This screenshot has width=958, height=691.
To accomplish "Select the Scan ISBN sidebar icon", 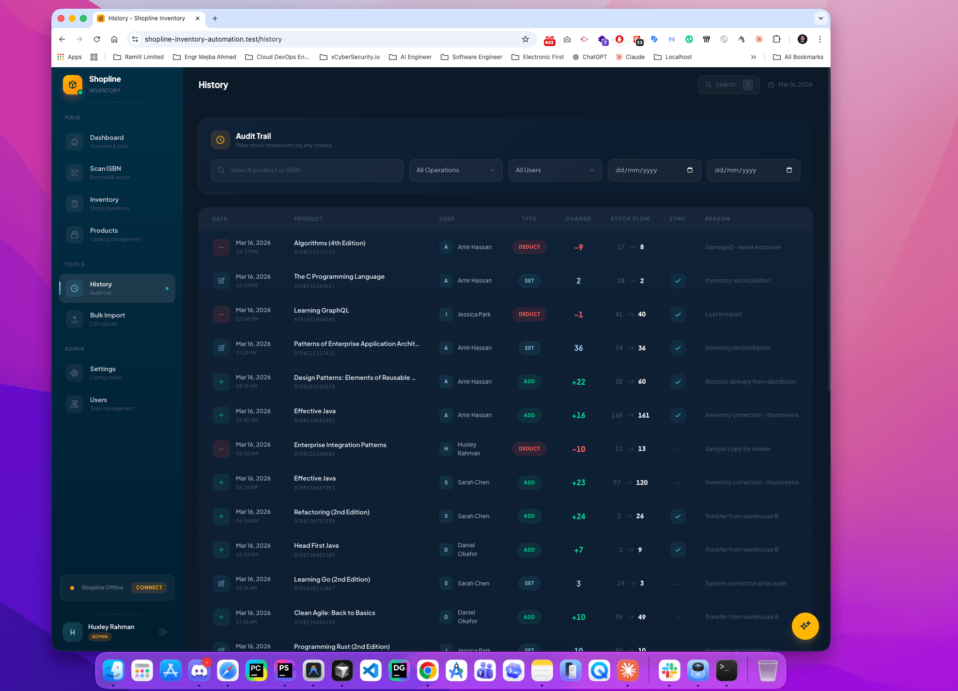I will [74, 173].
